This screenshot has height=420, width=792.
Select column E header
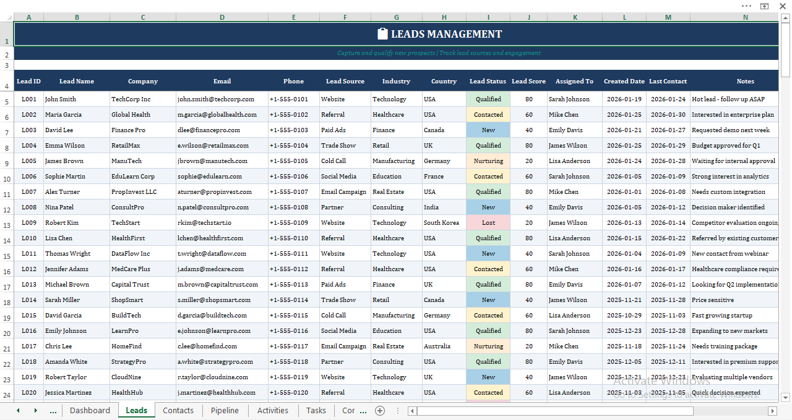click(x=293, y=17)
